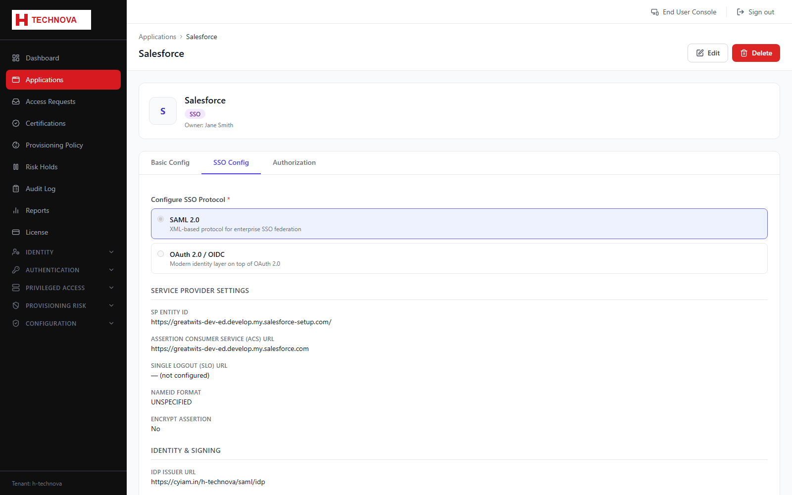Click the Certifications check-circle icon
This screenshot has height=495, width=792.
(16, 123)
